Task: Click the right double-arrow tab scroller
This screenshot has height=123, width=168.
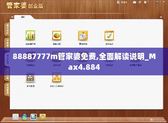Action: [x=161, y=17]
